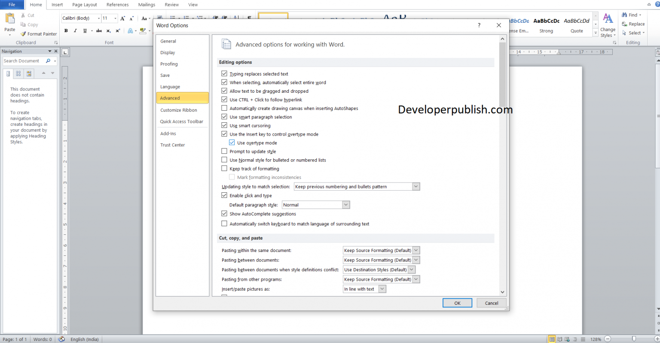The height and width of the screenshot is (343, 660).
Task: Select Trust Center in Word Options sidebar
Action: (x=172, y=145)
